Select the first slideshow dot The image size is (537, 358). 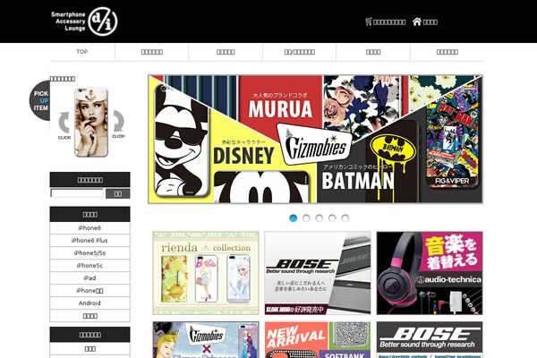point(294,217)
